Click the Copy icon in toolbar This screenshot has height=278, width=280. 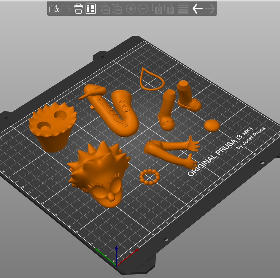[105, 9]
